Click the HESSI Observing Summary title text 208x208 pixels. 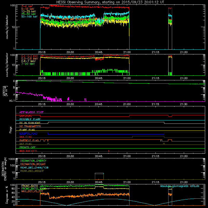click(x=110, y=2)
